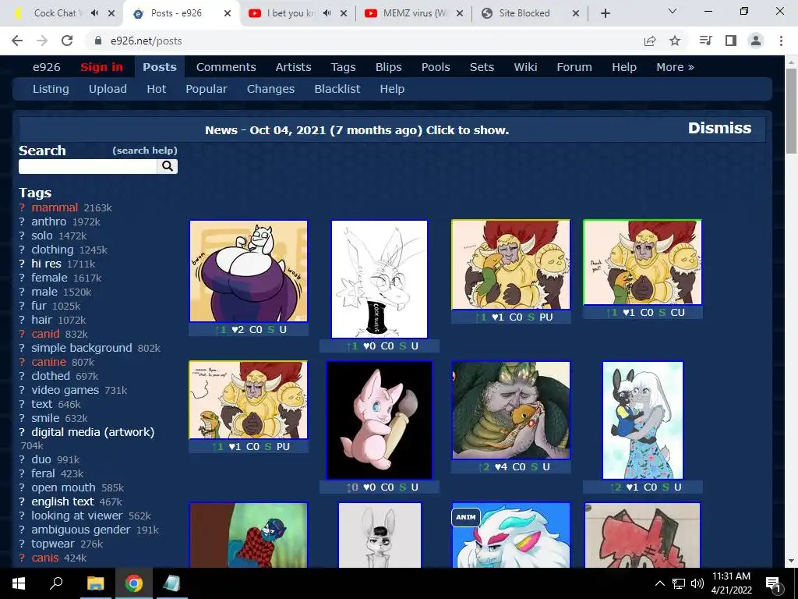Image resolution: width=798 pixels, height=599 pixels.
Task: Open the girl in floral dress thumbnail
Action: [x=643, y=420]
